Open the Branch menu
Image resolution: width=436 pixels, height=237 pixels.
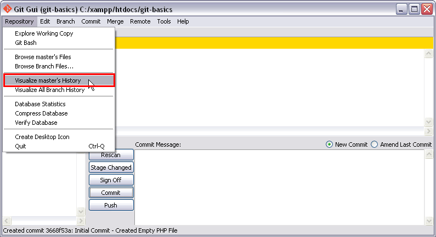tap(65, 21)
